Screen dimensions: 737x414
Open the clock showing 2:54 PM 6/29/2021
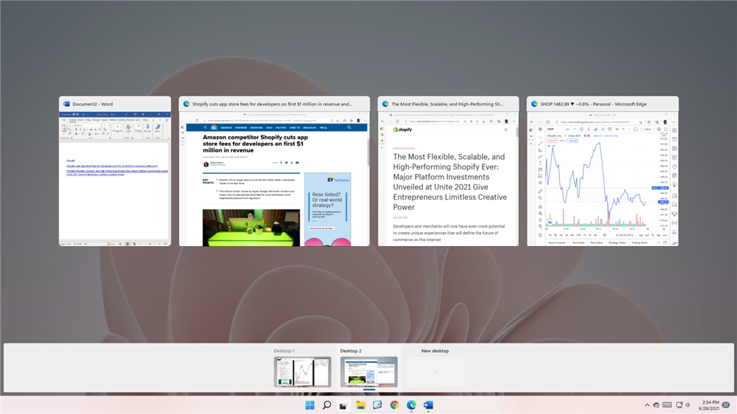click(x=709, y=405)
